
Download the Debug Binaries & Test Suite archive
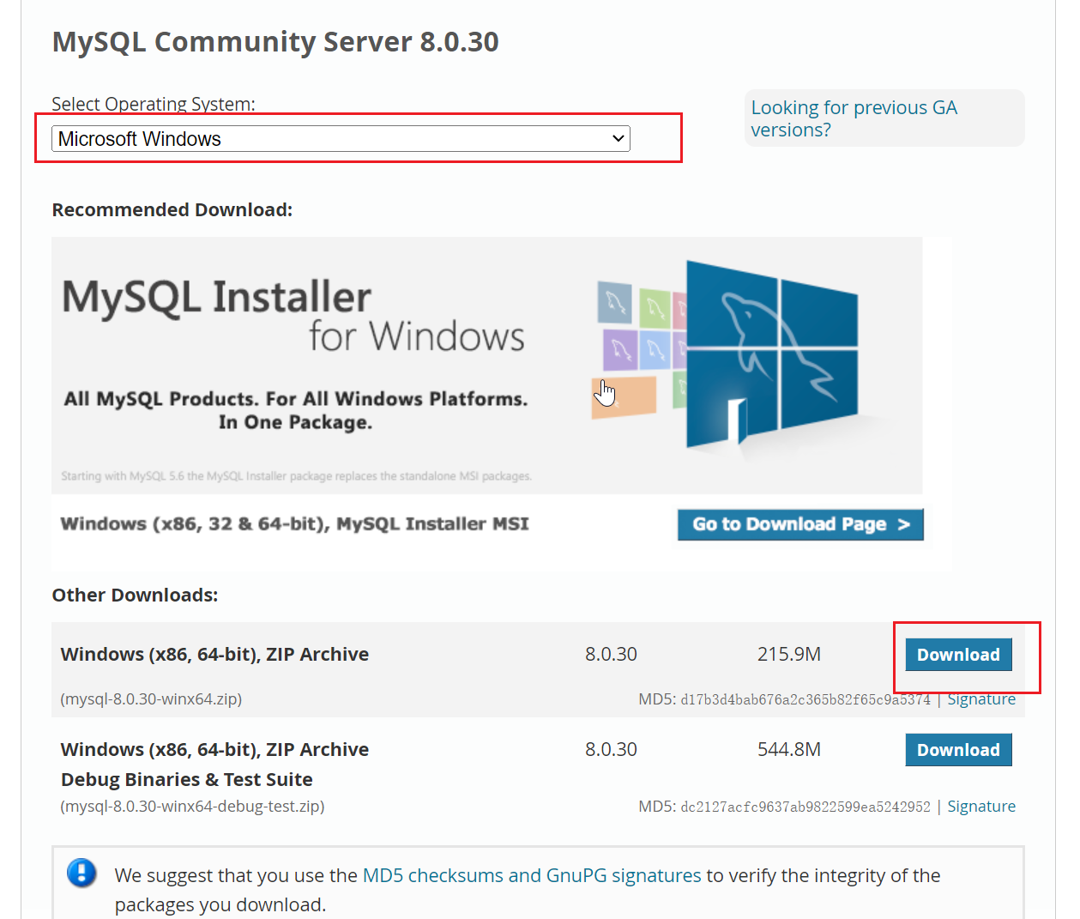coord(958,750)
